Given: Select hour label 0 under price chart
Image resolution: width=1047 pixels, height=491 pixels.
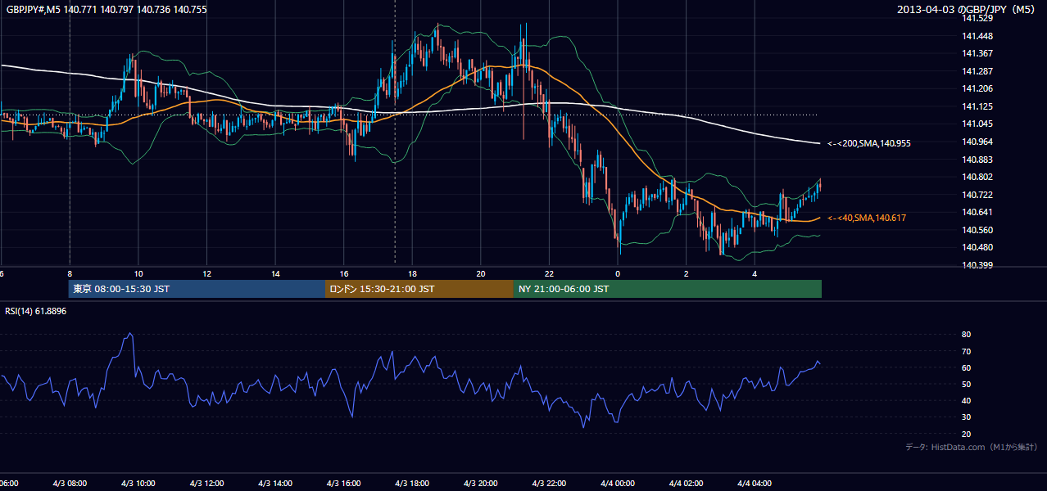Looking at the screenshot, I should click(x=618, y=273).
